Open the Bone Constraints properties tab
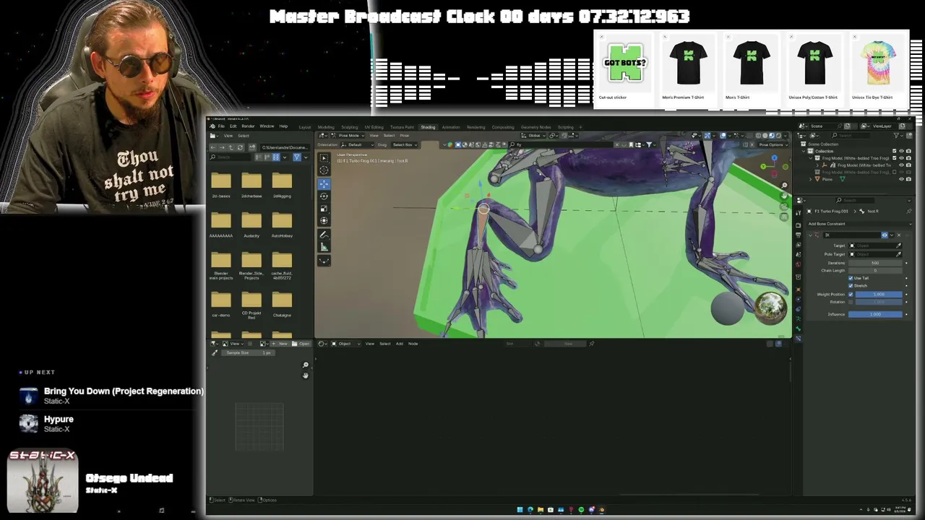Screen dimensions: 925x520 tap(799, 338)
